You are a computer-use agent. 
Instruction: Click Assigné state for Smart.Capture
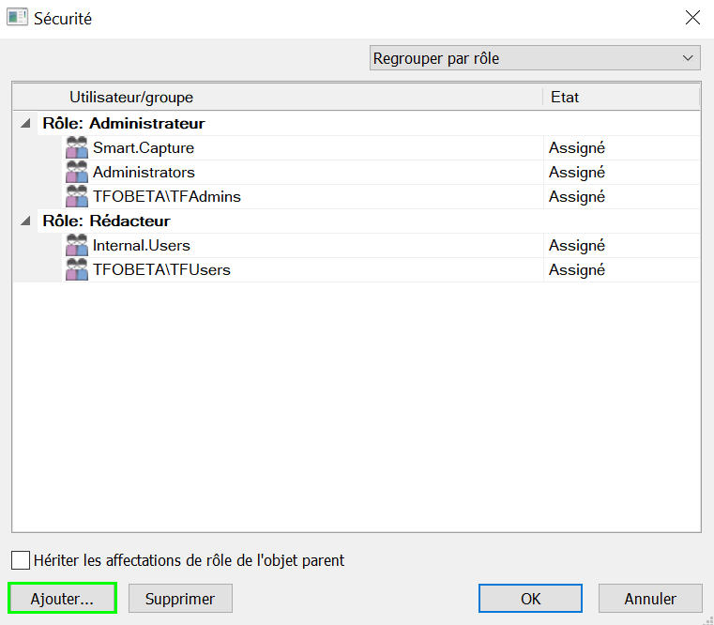pyautogui.click(x=577, y=148)
